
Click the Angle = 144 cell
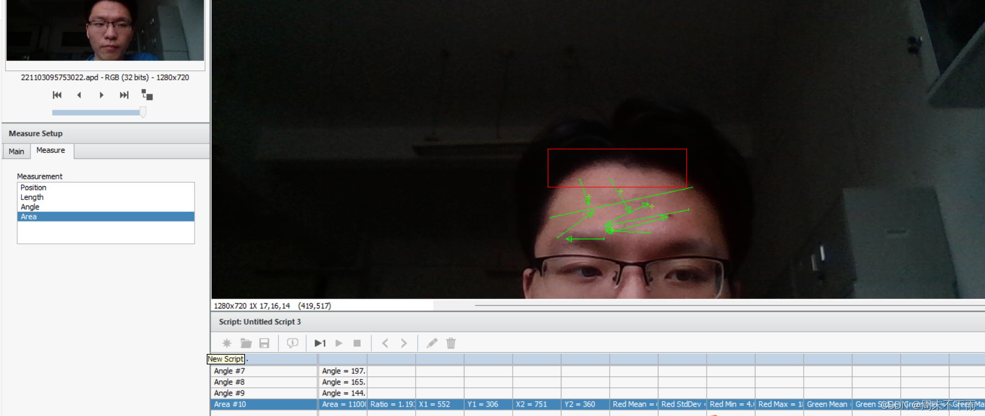click(x=343, y=393)
